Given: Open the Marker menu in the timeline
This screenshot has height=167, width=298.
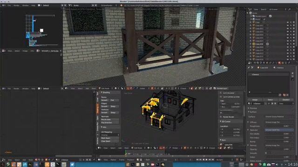Looking at the screenshot, I should pyautogui.click(x=113, y=160).
